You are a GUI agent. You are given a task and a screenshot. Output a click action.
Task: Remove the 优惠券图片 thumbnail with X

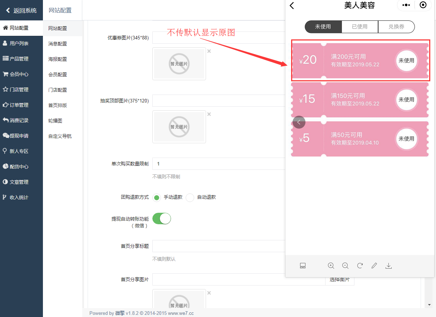[x=209, y=51]
